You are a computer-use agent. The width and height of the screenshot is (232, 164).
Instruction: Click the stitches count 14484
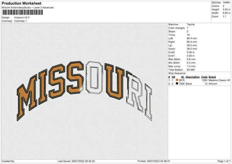[226, 3]
